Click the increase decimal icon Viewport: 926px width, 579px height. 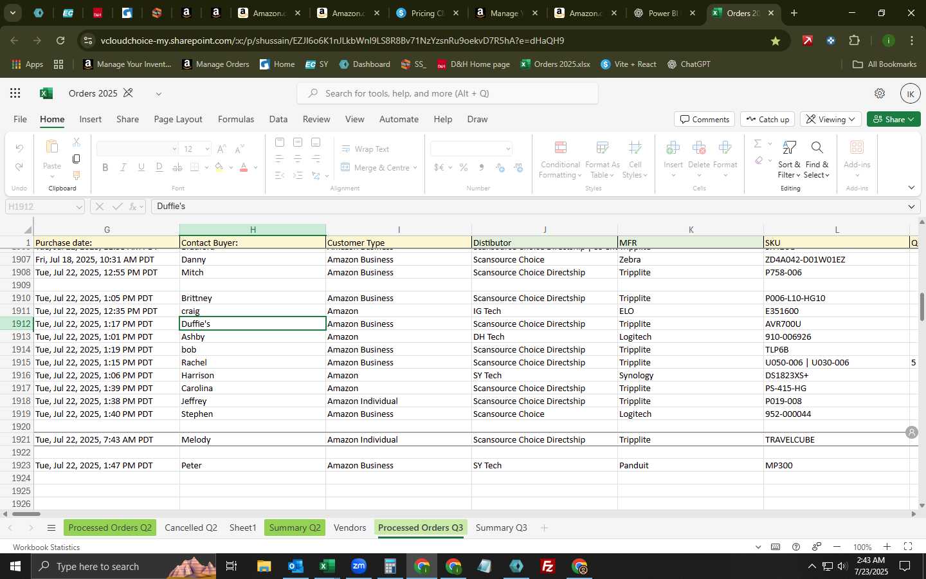(500, 167)
